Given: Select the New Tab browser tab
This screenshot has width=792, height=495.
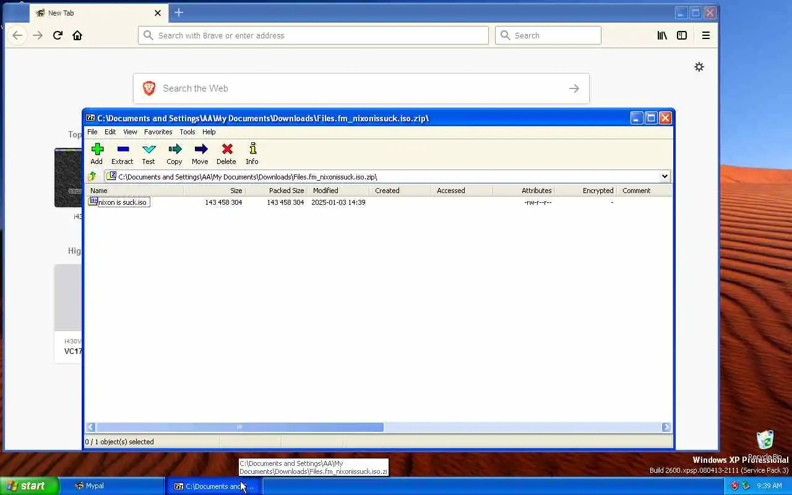Looking at the screenshot, I should [x=98, y=12].
